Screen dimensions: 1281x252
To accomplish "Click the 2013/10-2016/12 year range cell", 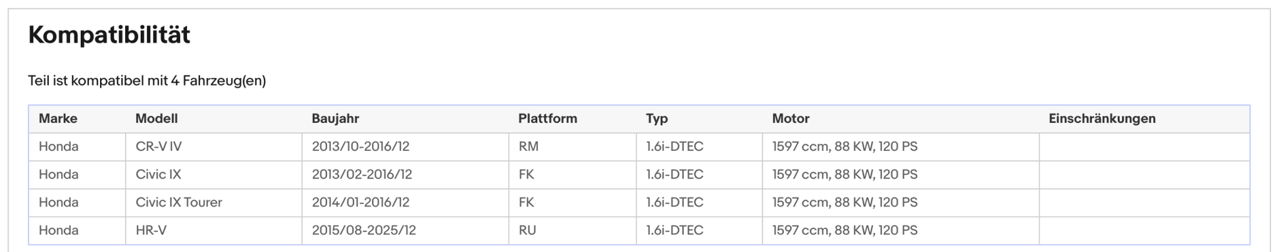I will [405, 147].
